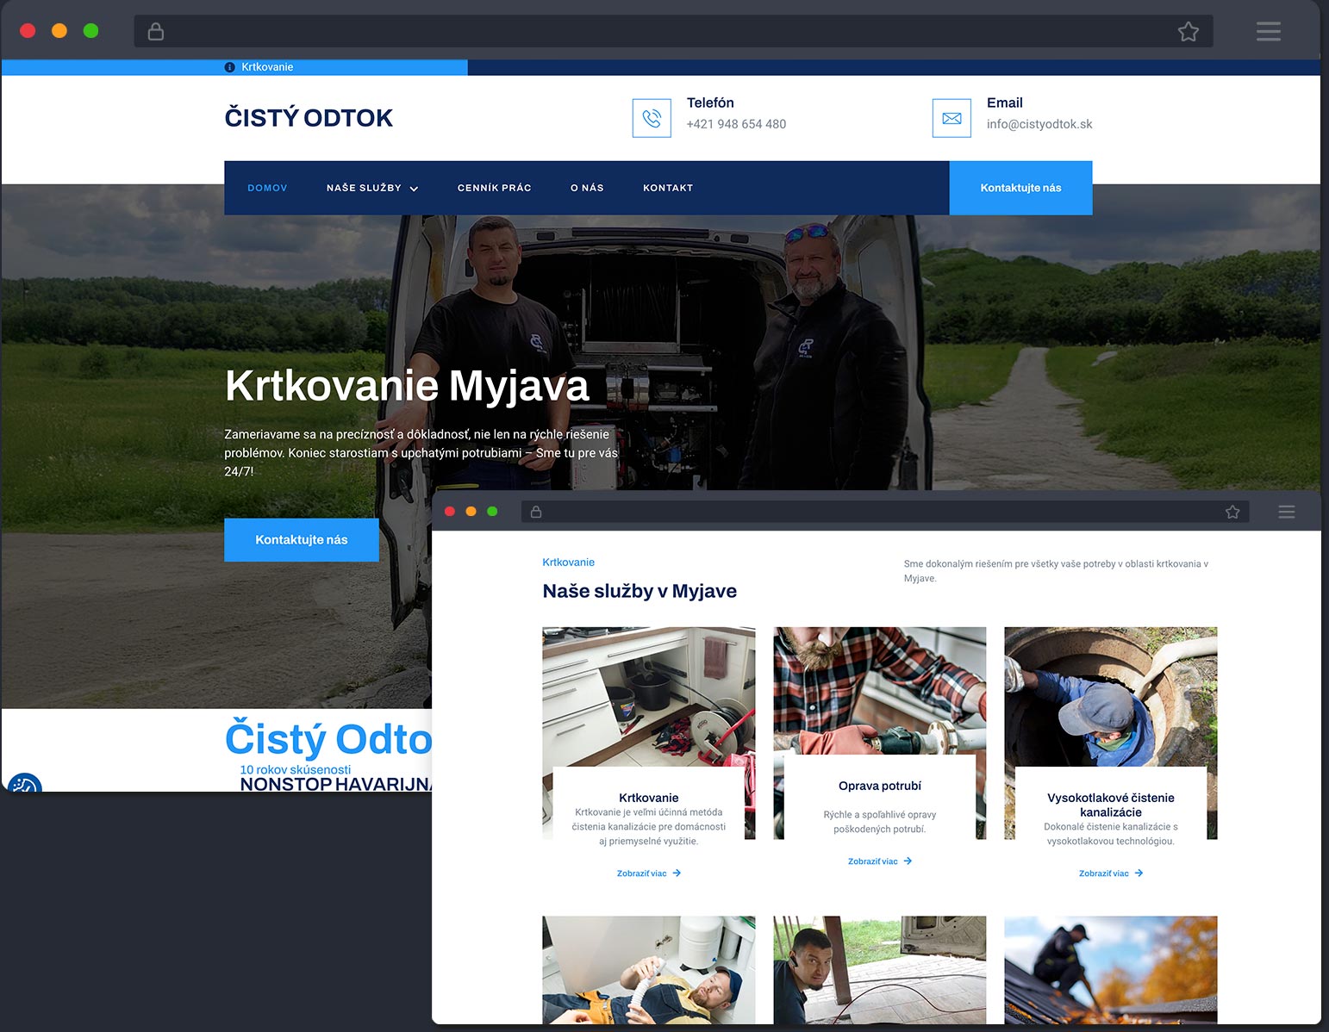Open the CENNÍK PRÁC page from the navigation
1329x1032 pixels.
coord(495,187)
